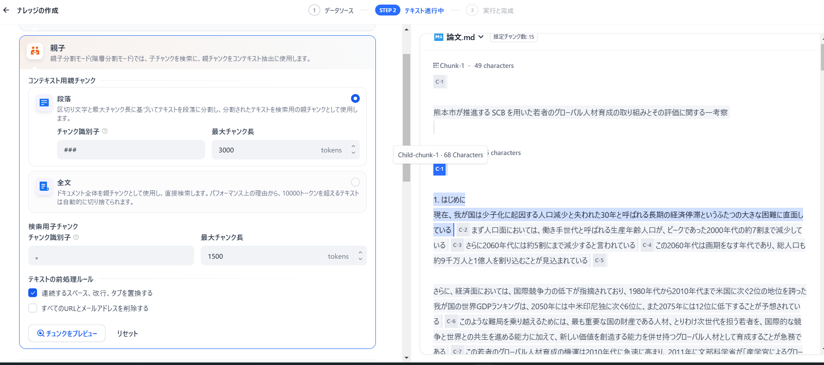Select the C-5 child chunk tag
824x365 pixels.
coord(599,260)
